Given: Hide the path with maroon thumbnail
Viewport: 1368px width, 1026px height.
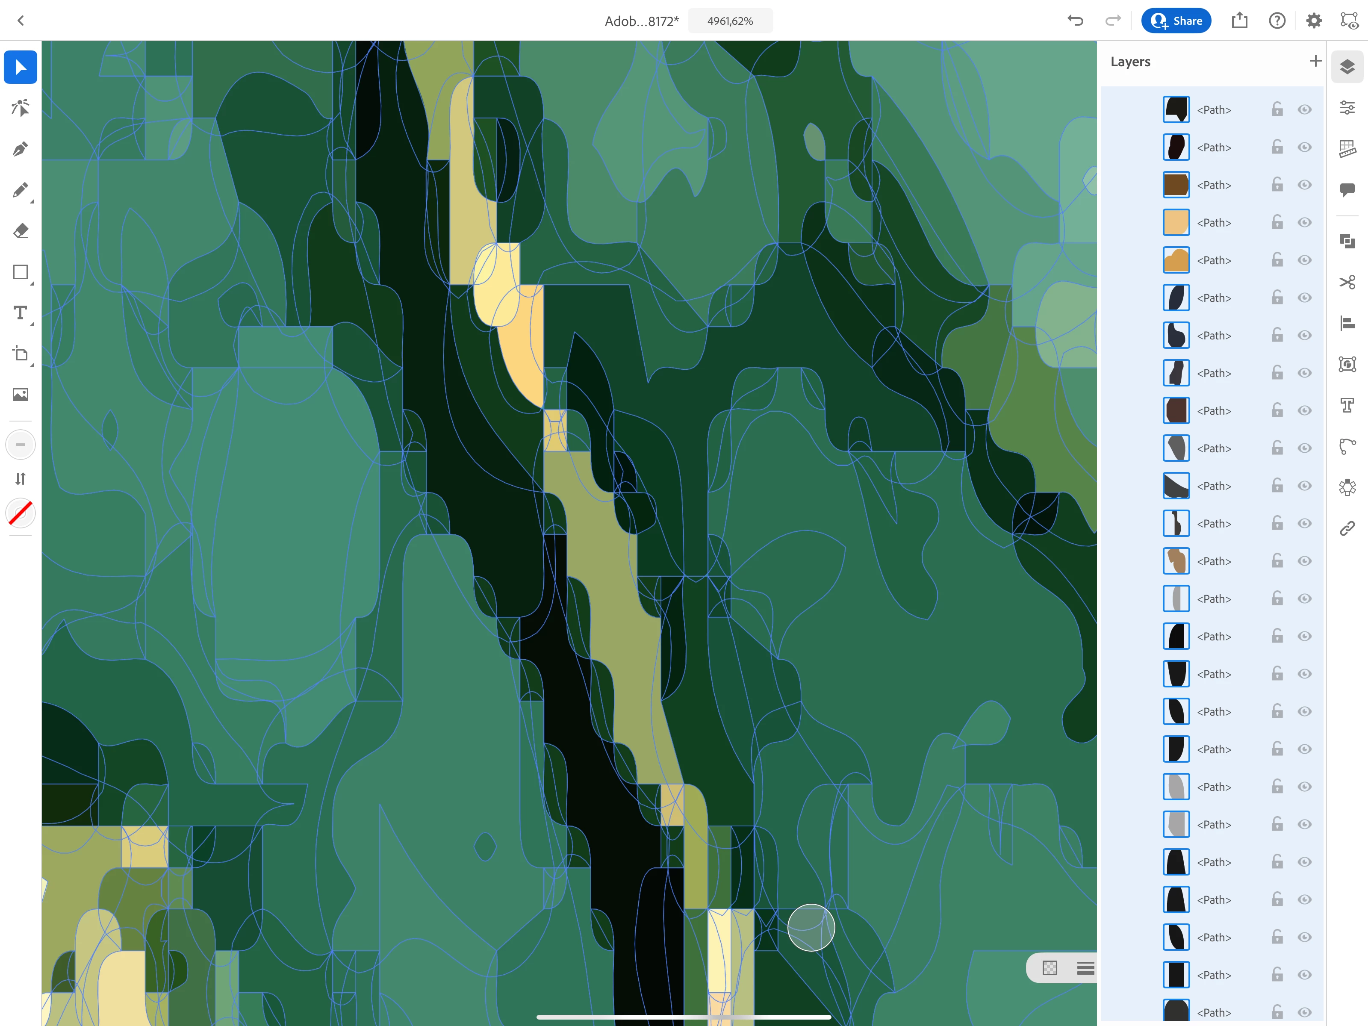Looking at the screenshot, I should click(1305, 411).
